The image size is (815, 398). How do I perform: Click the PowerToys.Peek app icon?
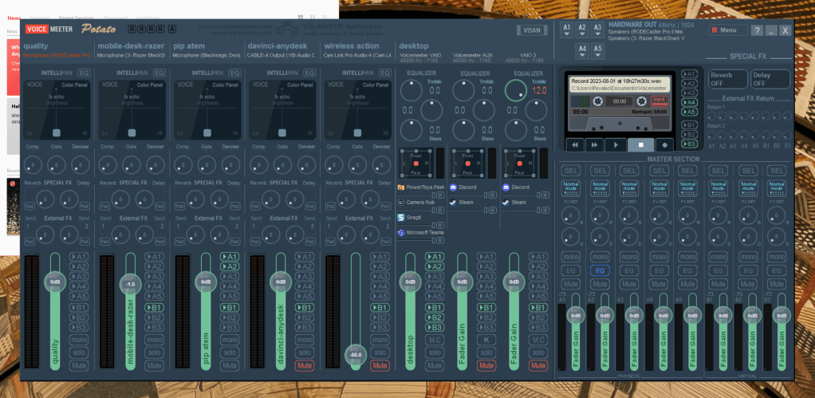coord(401,187)
